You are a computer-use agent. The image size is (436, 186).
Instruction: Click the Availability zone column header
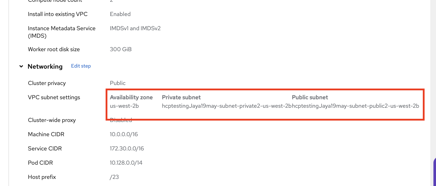pos(131,97)
